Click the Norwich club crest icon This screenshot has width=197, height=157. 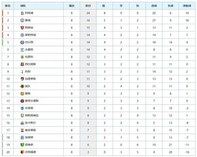[x=22, y=145]
